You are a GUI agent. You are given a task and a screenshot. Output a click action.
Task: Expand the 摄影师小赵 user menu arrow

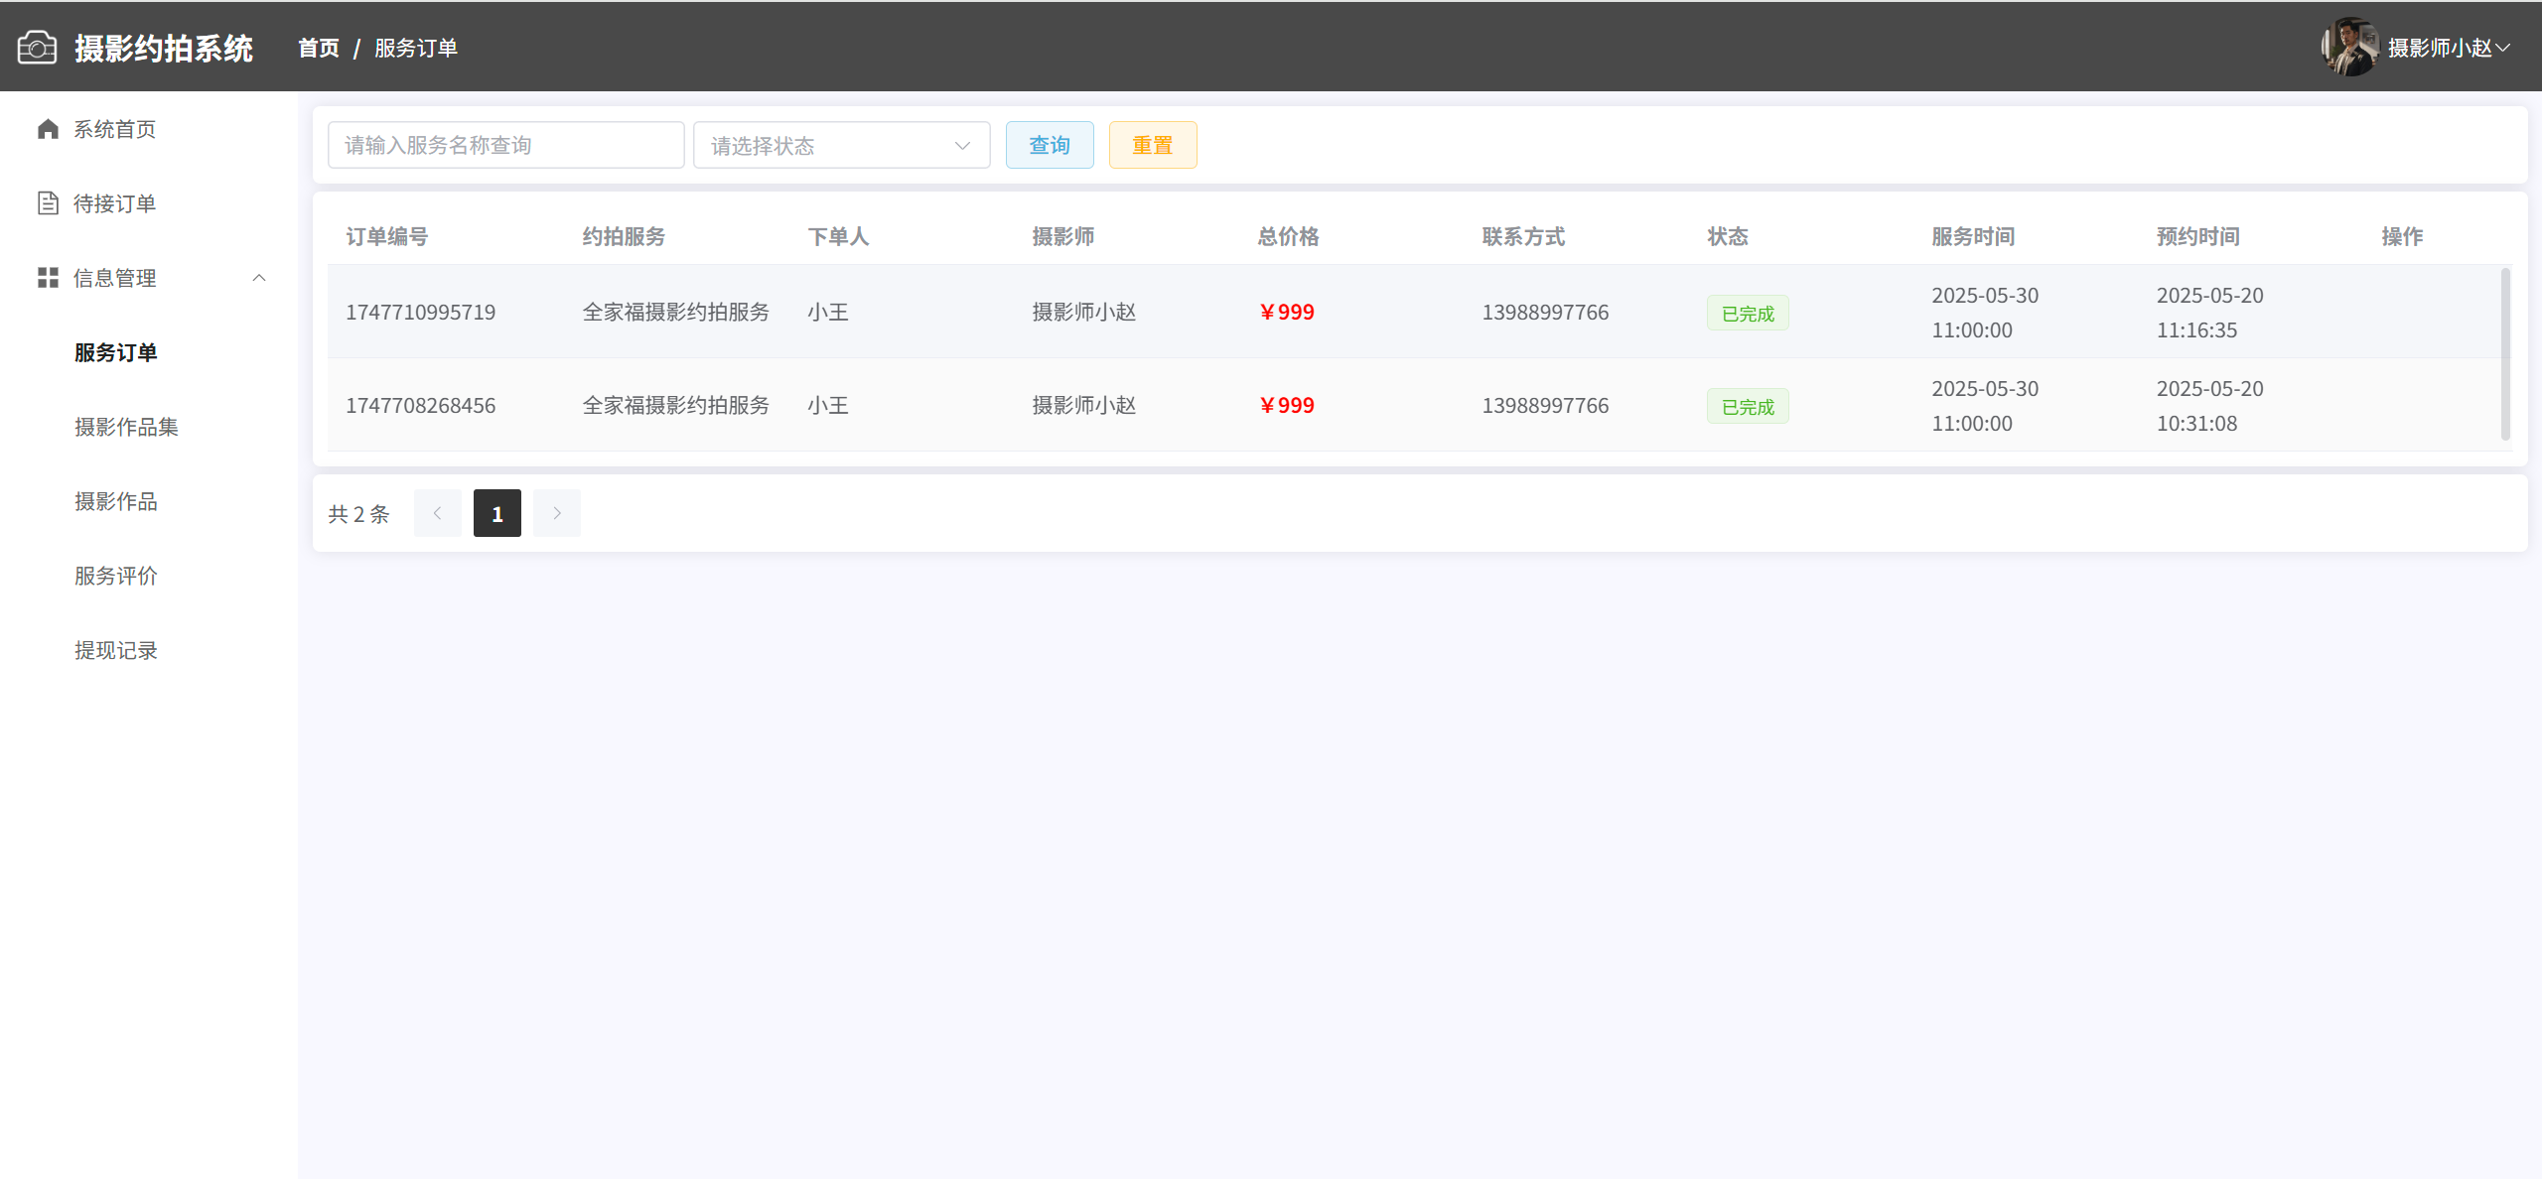(2503, 48)
